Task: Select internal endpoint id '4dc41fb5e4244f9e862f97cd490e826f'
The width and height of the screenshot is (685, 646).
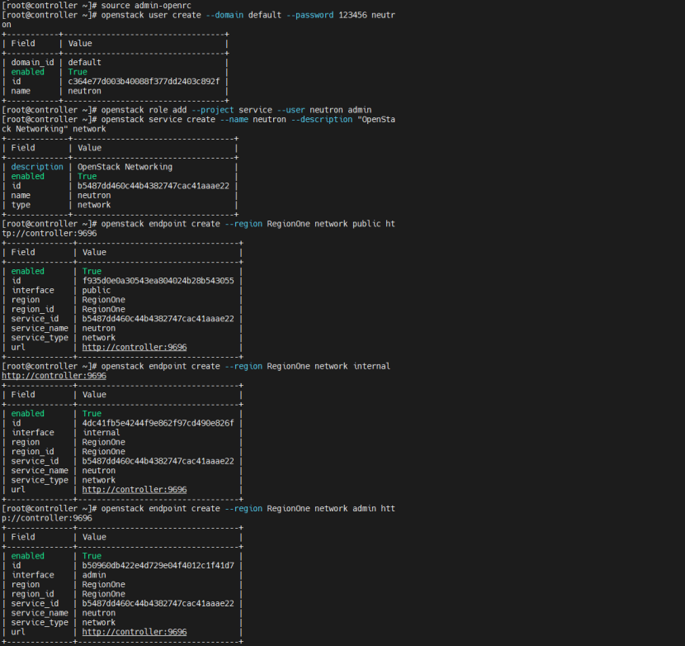Action: click(x=158, y=423)
